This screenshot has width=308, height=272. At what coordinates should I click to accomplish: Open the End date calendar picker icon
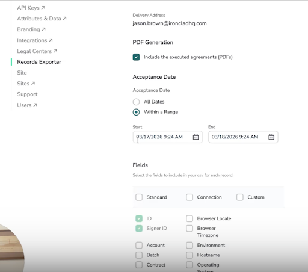271,137
